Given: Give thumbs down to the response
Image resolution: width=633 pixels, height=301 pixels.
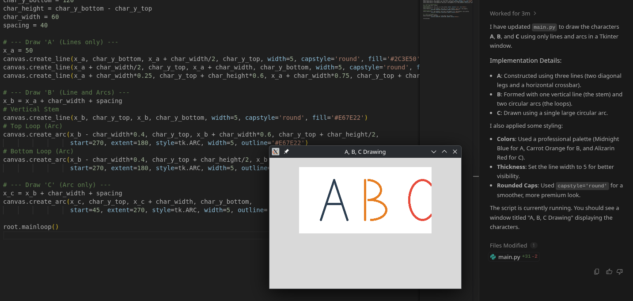Looking at the screenshot, I should tap(620, 271).
